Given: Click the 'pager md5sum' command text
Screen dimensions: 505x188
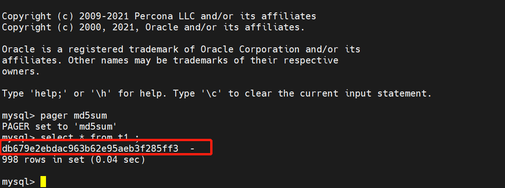Looking at the screenshot, I should pyautogui.click(x=74, y=115).
